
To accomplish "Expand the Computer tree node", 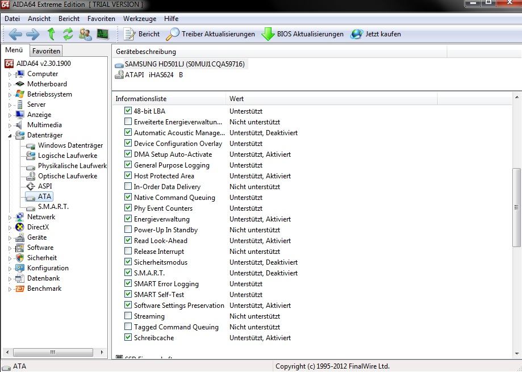I will pos(10,74).
